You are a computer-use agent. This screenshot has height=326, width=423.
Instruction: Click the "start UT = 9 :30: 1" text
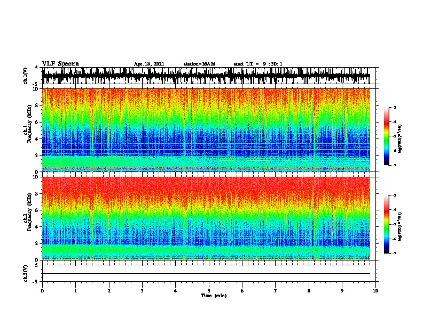point(258,64)
